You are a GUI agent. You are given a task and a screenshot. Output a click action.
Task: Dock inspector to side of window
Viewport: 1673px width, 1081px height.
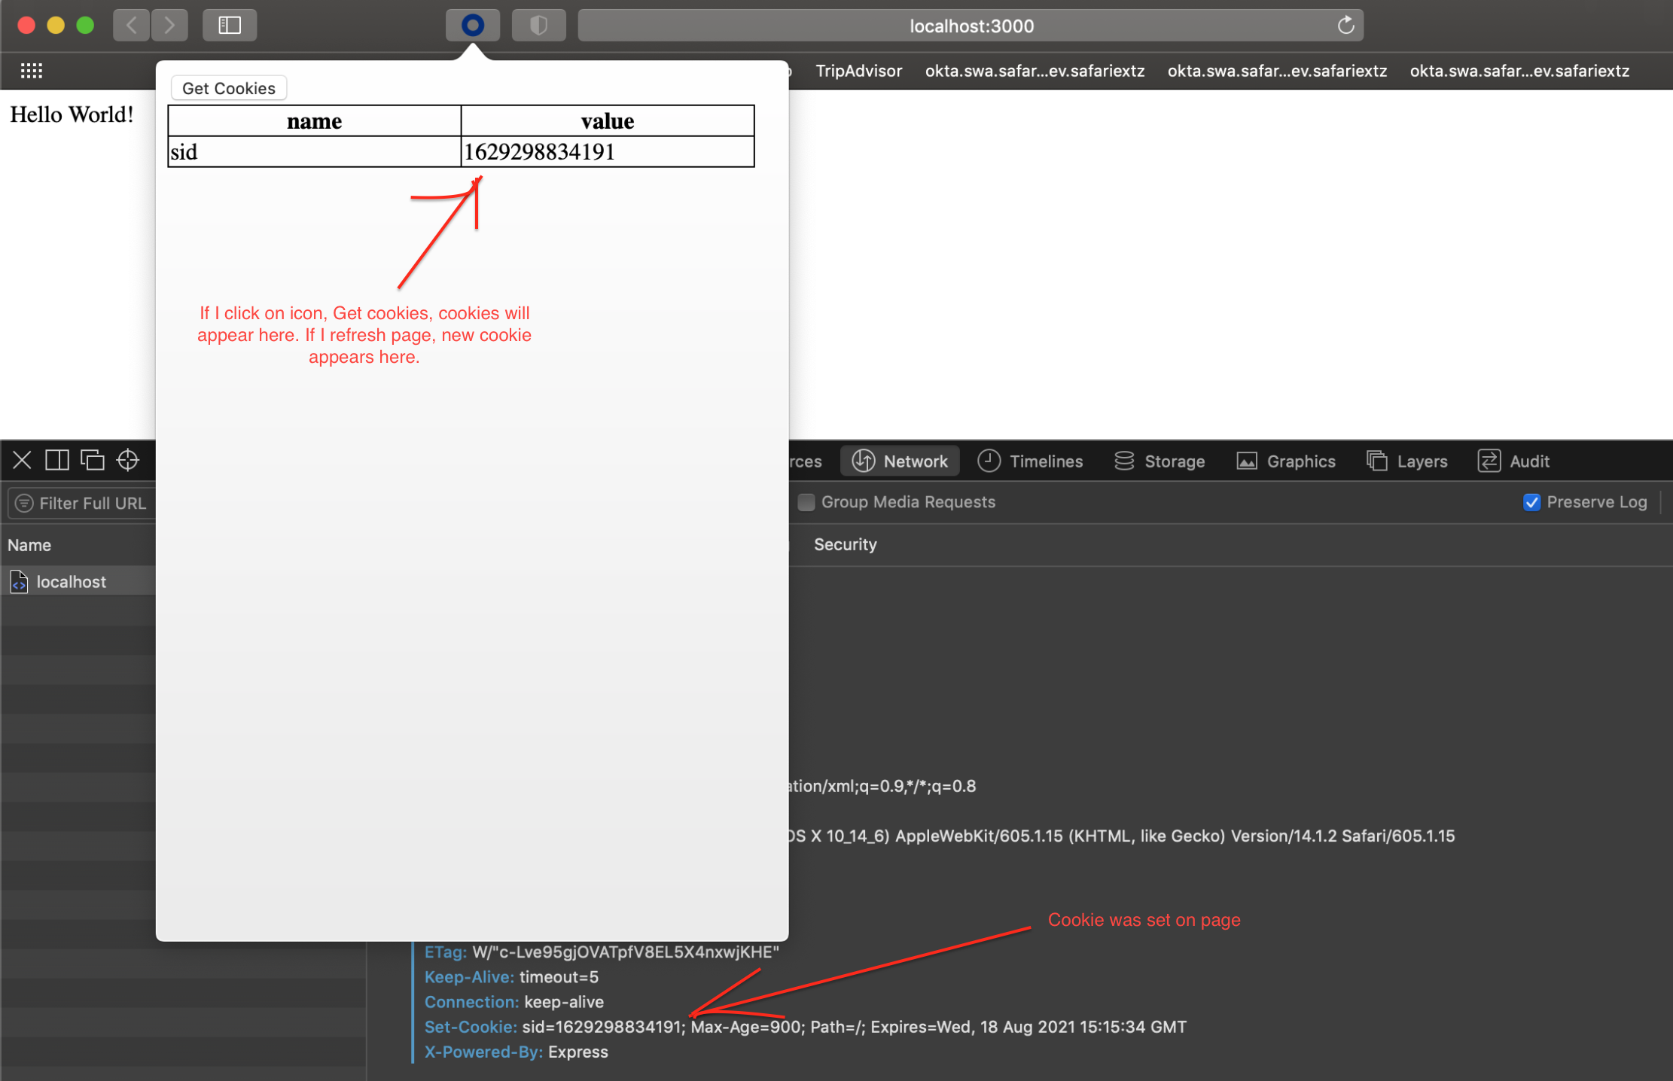pyautogui.click(x=57, y=460)
